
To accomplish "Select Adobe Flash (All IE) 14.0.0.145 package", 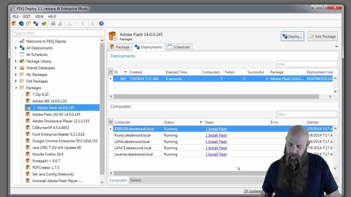I will coord(56,114).
